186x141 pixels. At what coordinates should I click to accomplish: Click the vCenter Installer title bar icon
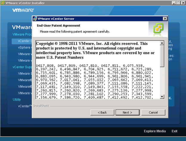(x=3, y=3)
